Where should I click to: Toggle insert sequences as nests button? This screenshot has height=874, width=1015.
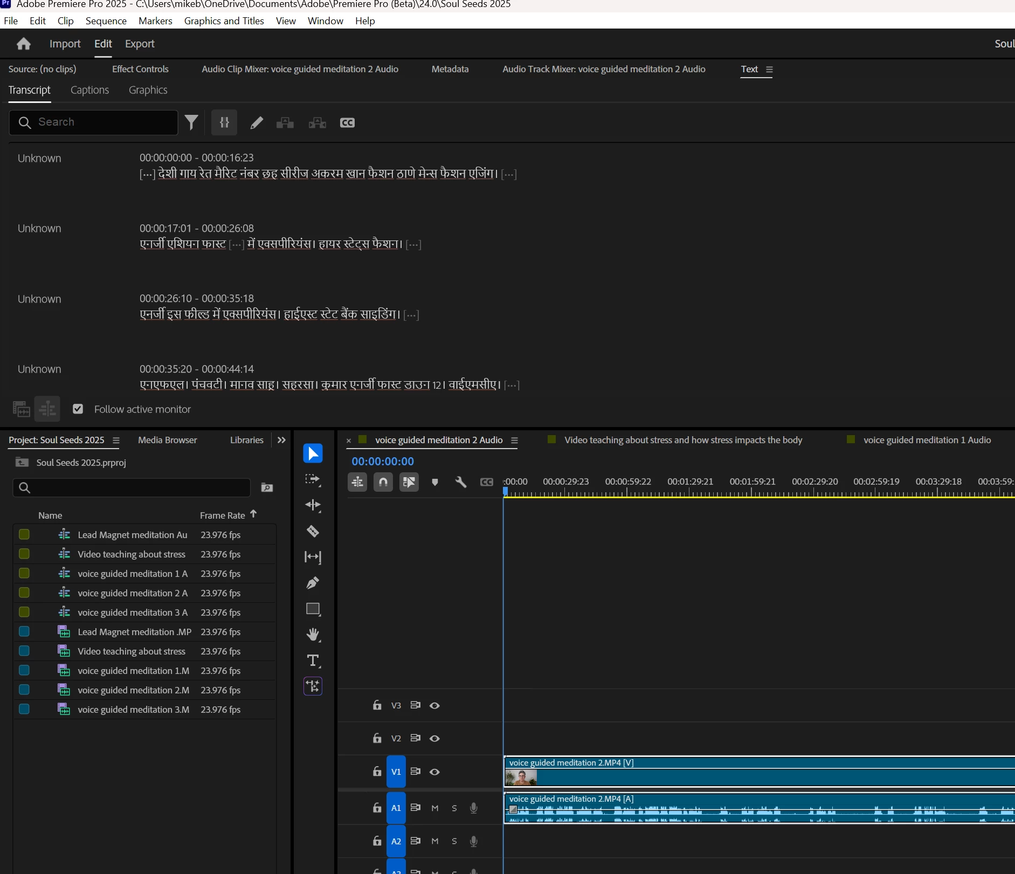point(357,482)
